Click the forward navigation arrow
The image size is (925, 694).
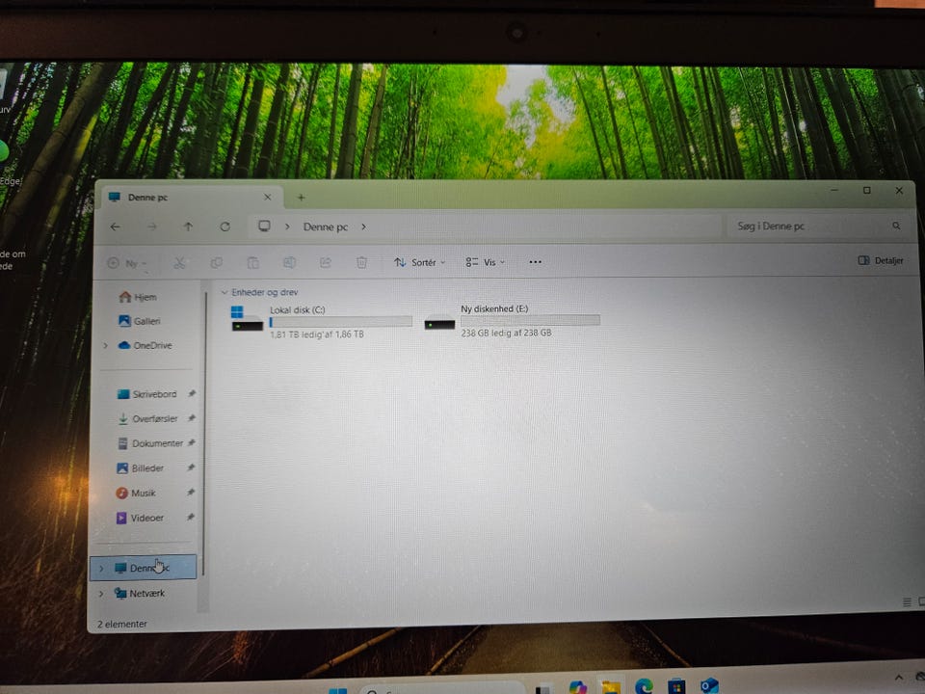[x=152, y=227]
